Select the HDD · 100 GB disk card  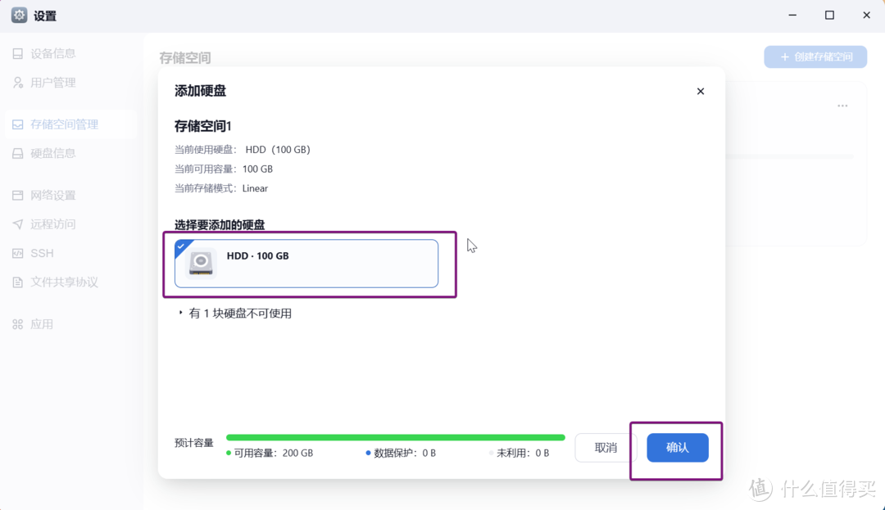click(x=306, y=264)
